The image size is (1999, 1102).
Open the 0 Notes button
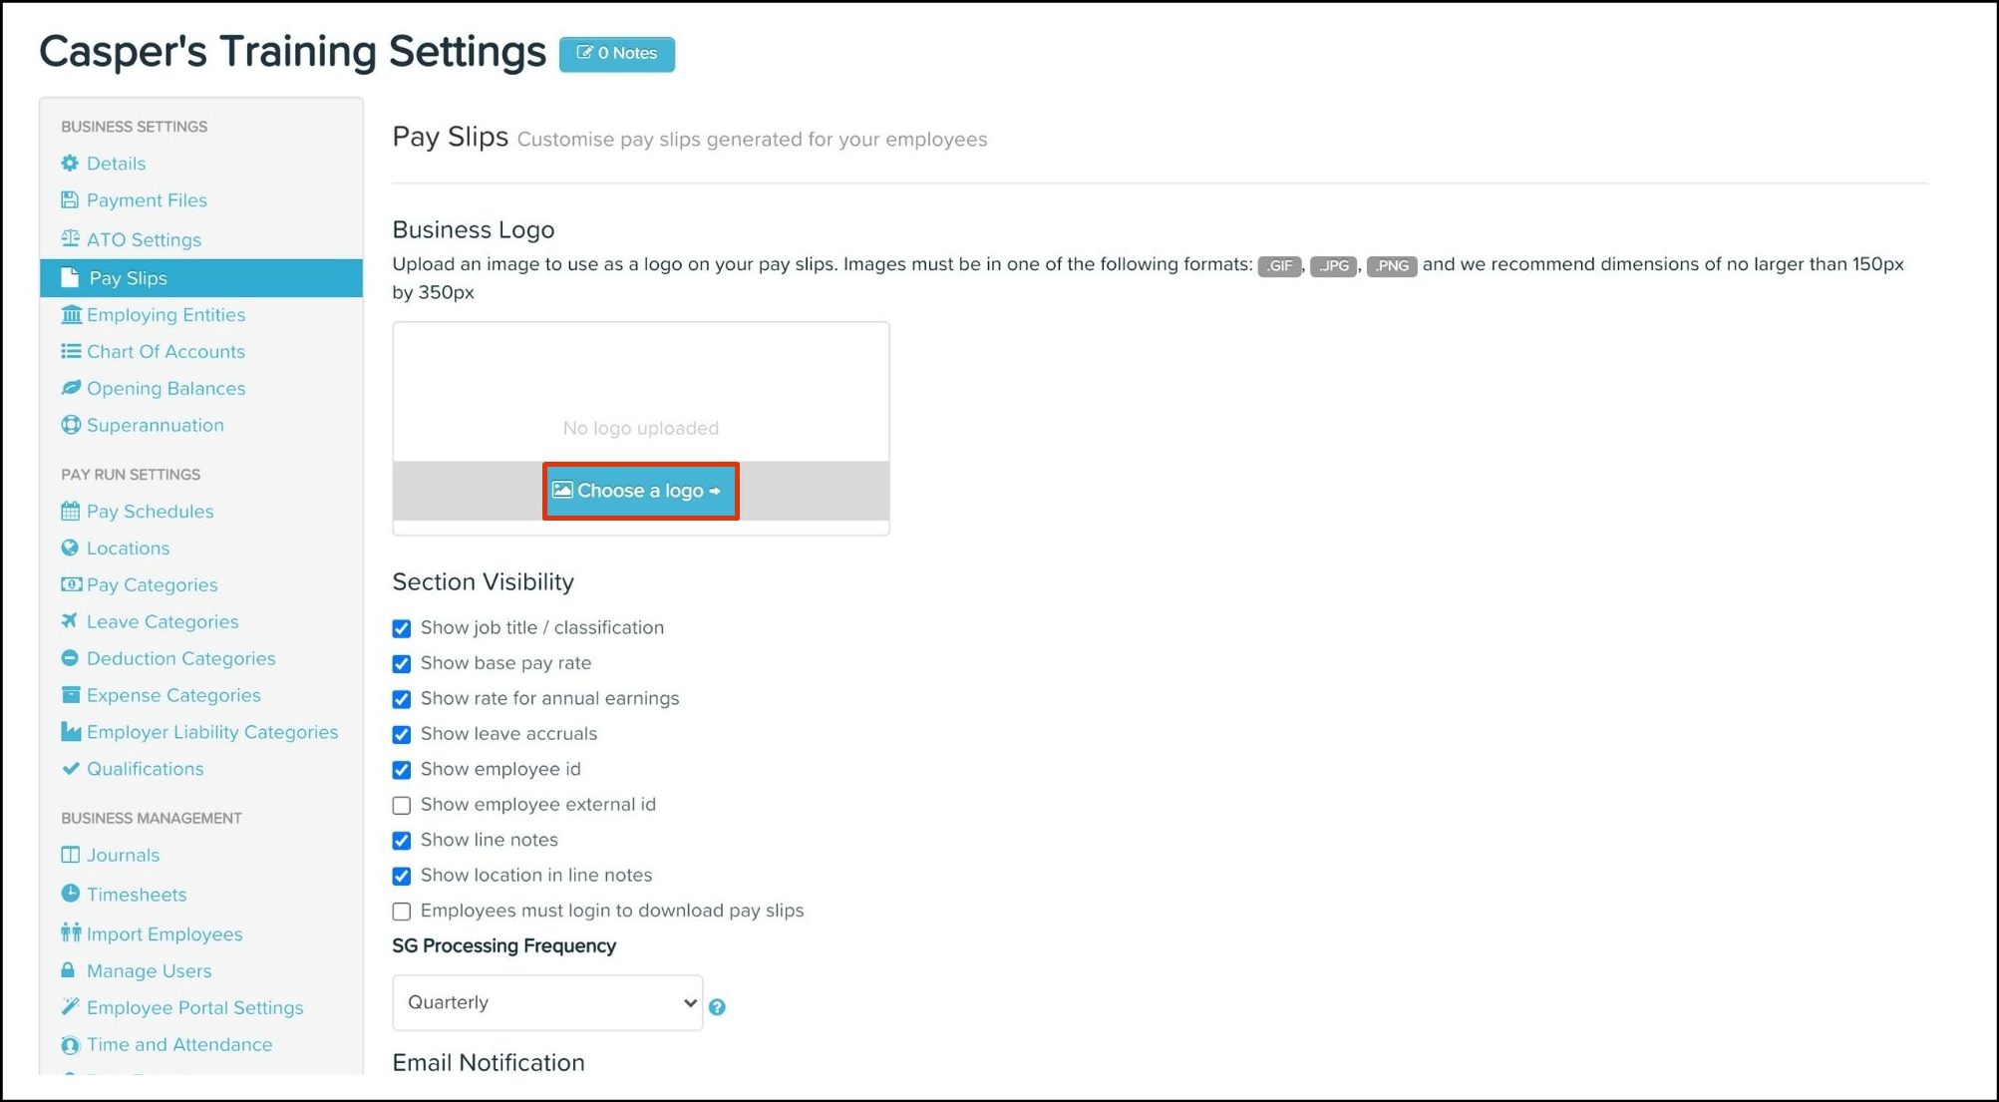[617, 54]
